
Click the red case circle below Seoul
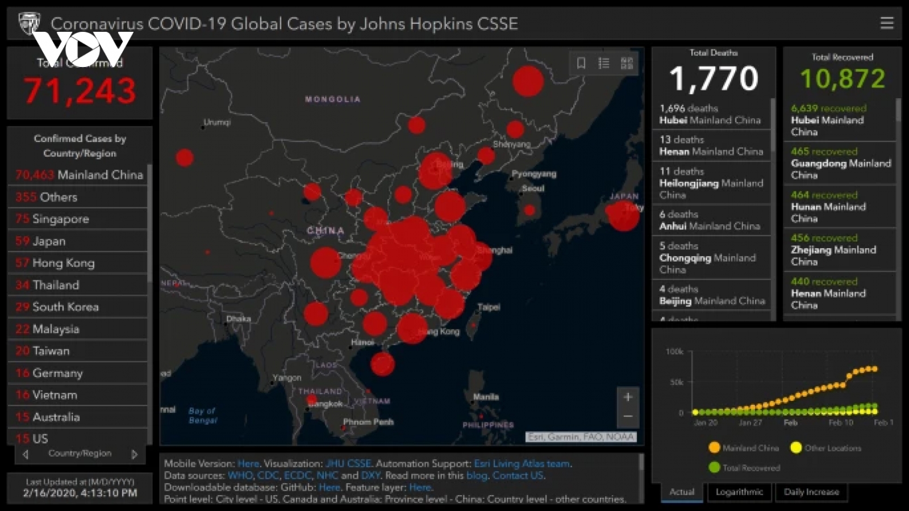529,210
